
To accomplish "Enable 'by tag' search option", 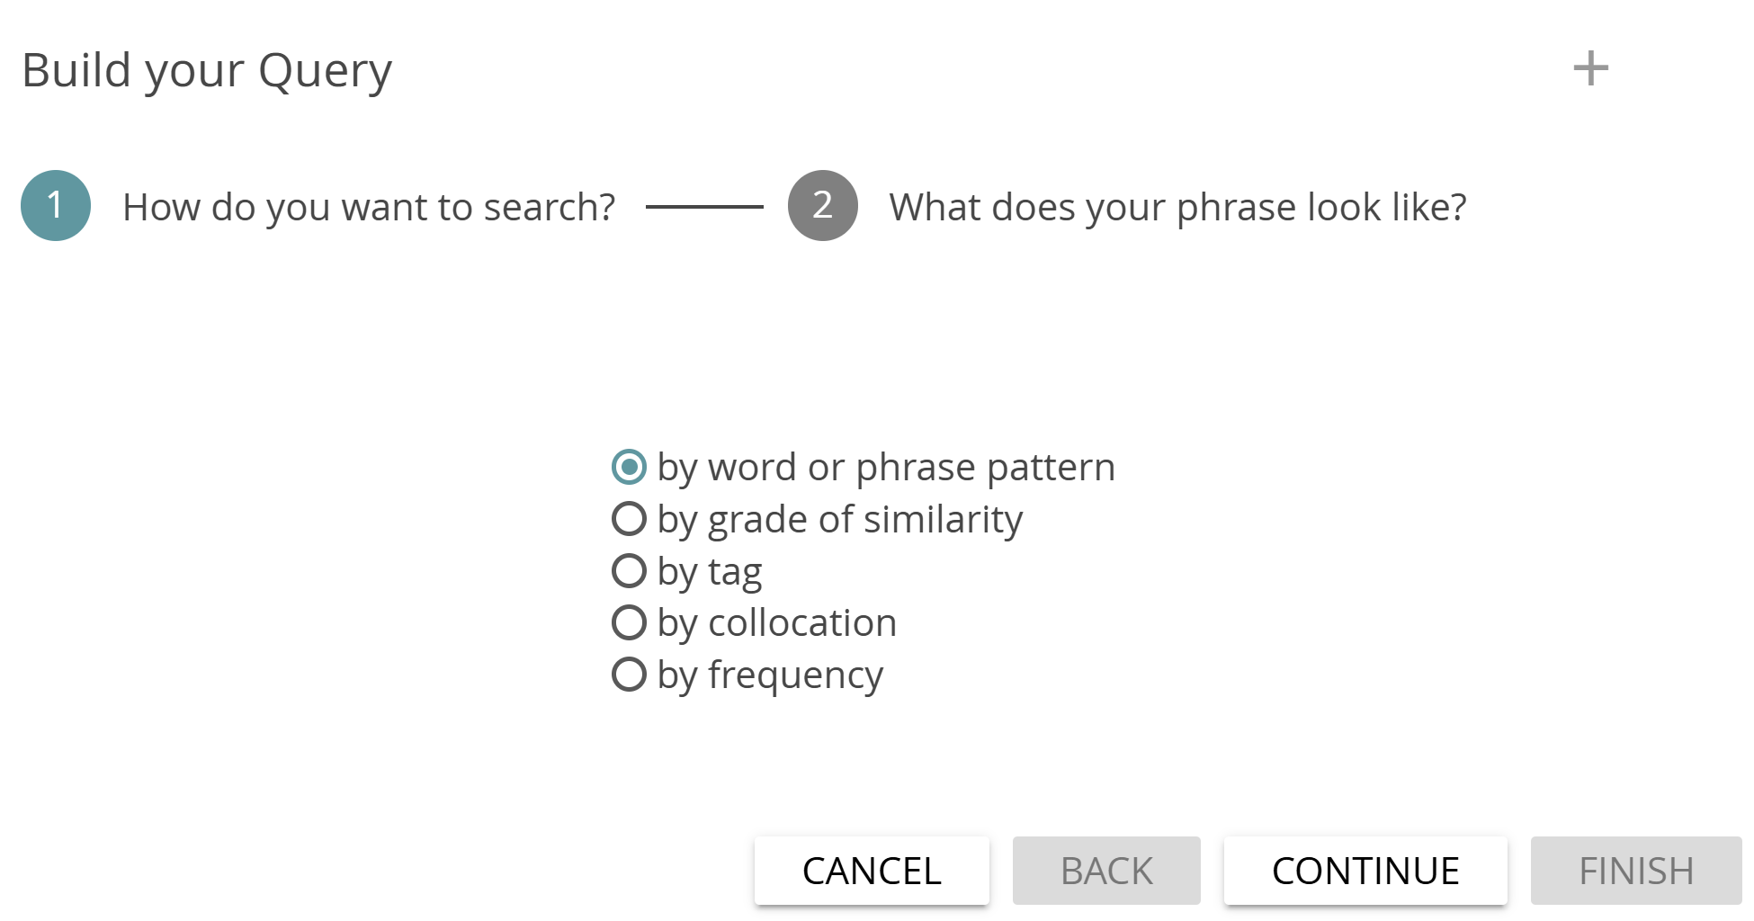I will tap(630, 569).
